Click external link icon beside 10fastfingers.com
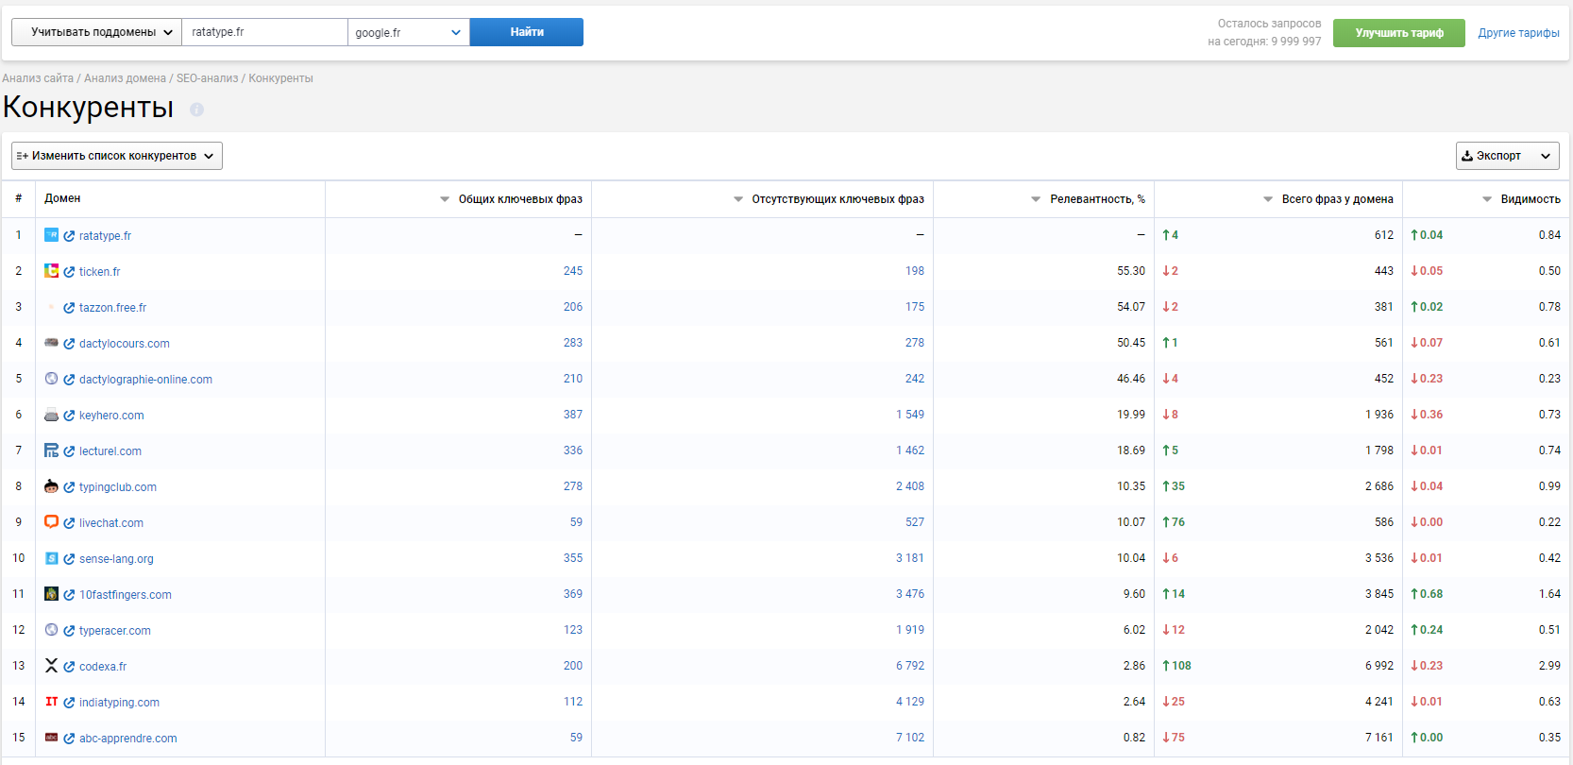 tap(69, 595)
